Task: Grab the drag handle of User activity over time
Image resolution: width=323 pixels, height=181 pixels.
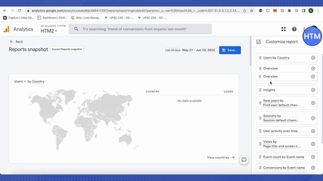Action: click(260, 131)
